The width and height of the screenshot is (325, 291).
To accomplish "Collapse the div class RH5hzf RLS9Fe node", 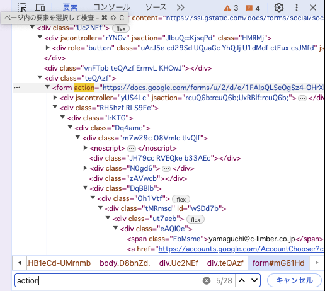I will point(55,107).
